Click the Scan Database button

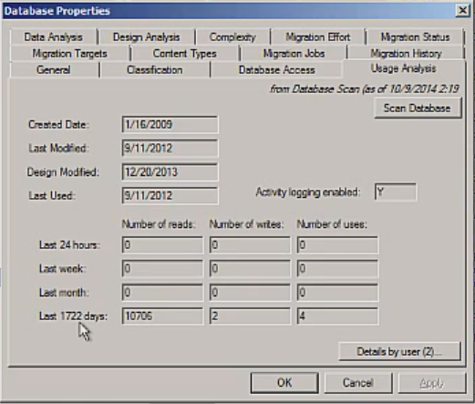[x=418, y=108]
